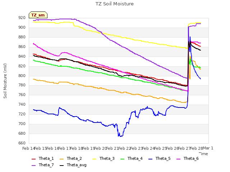
Task: Click the Soil Moisture (mV) axis label
Action: pyautogui.click(x=5, y=81)
